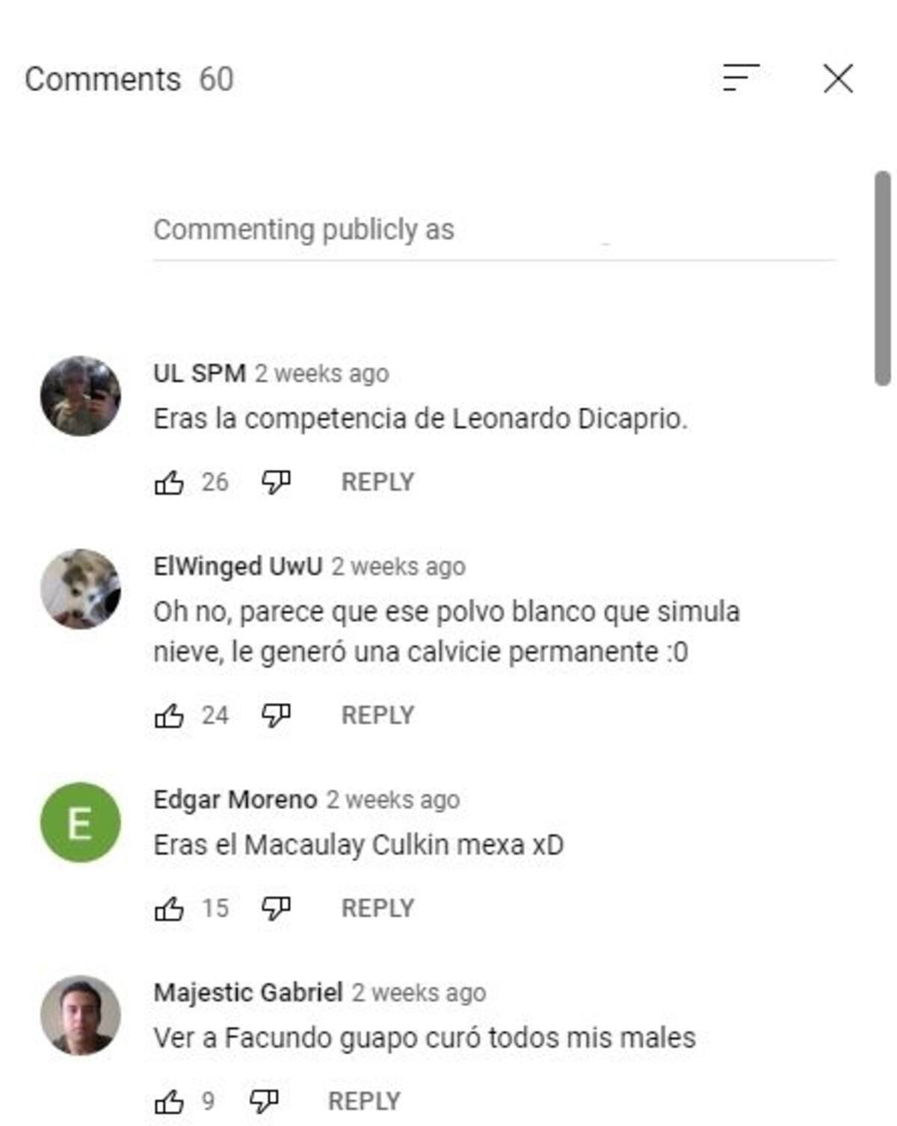The image size is (897, 1126).
Task: Reply to Edgar Moreno's comment
Action: (377, 908)
